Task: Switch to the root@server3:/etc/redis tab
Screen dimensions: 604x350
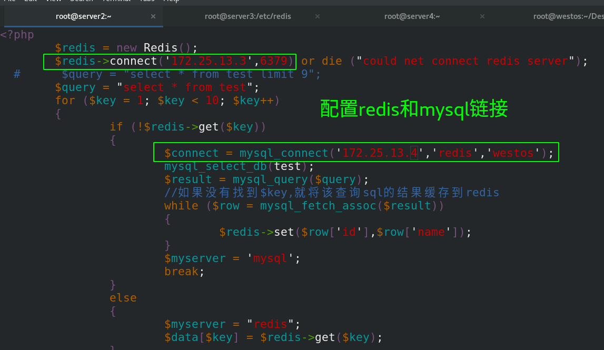Action: (249, 16)
